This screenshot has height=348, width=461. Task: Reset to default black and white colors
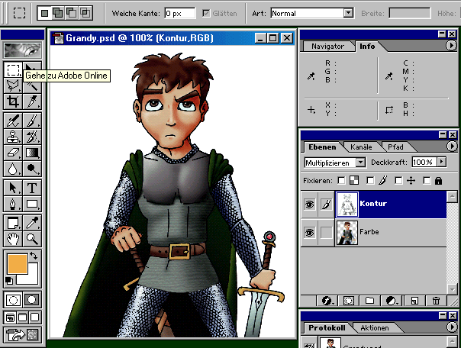pos(9,280)
